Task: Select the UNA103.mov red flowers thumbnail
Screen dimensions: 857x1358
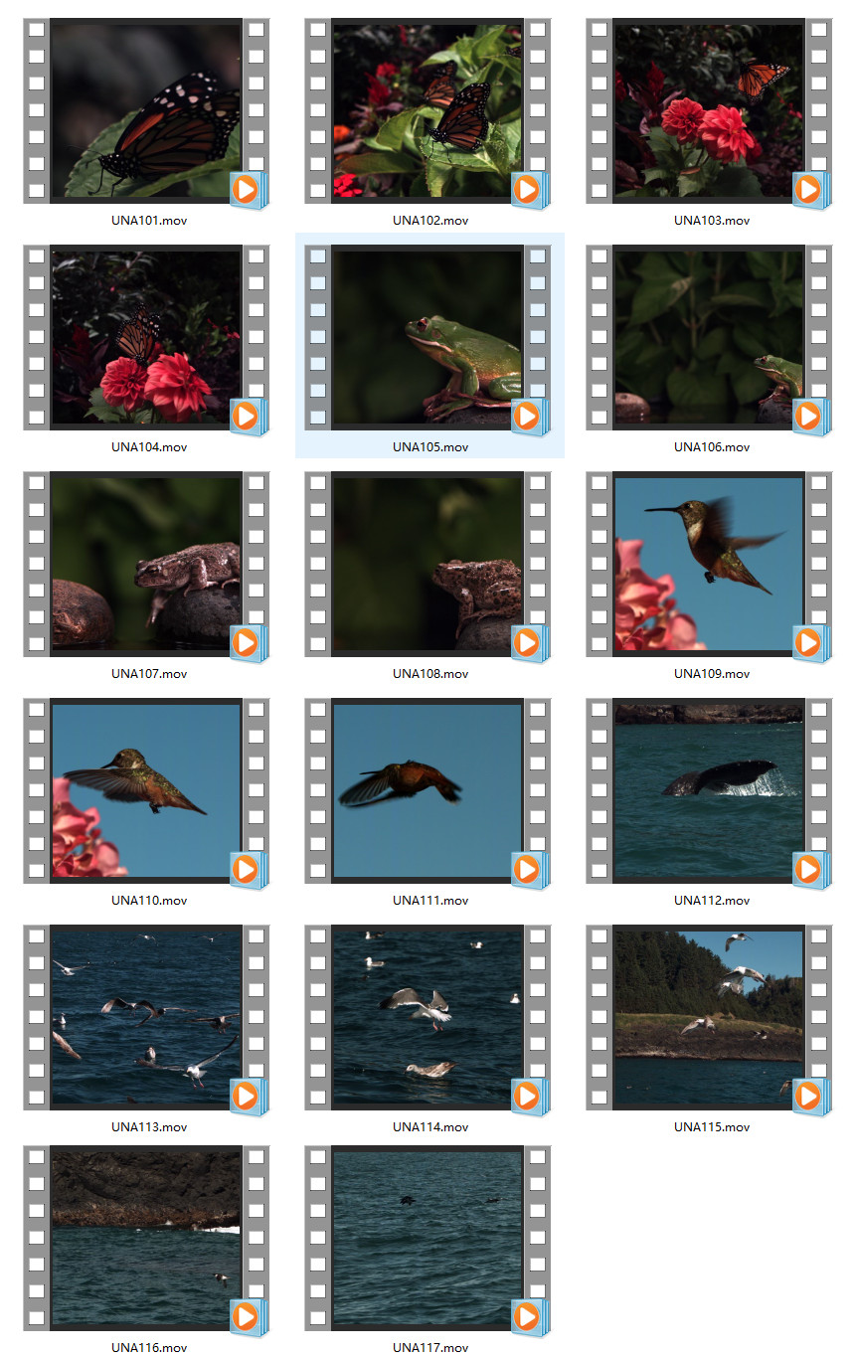Action: [708, 110]
